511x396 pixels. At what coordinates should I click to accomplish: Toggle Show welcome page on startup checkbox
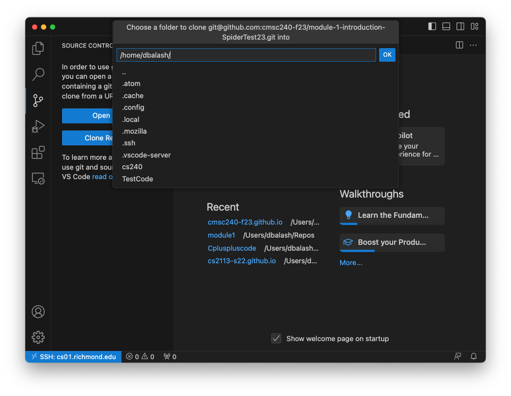coord(276,339)
